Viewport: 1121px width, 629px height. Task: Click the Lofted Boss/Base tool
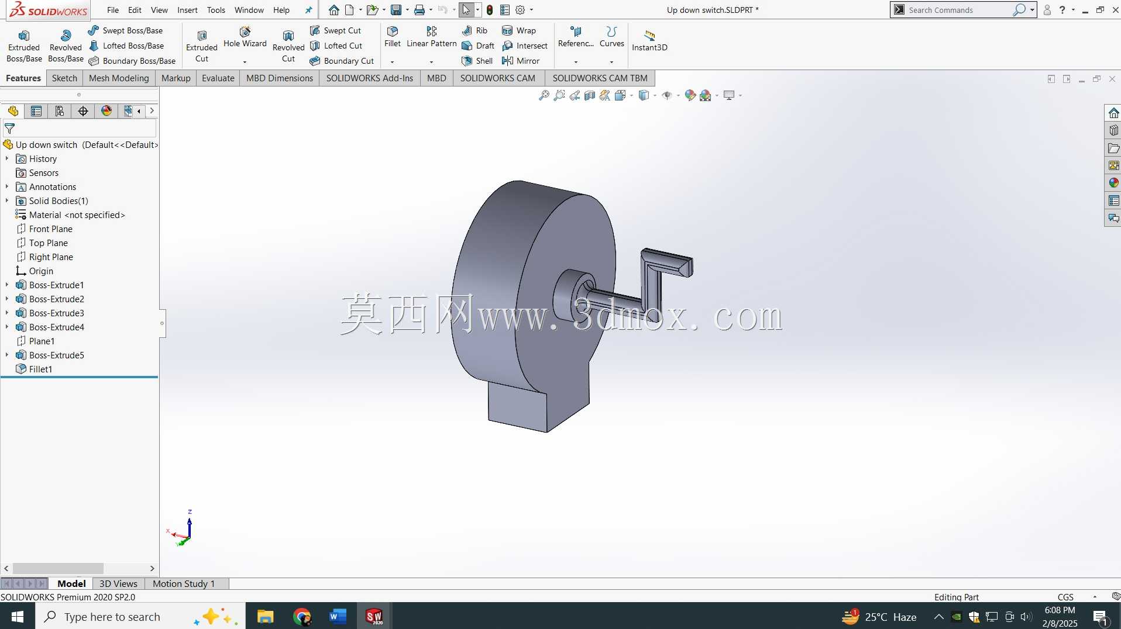126,46
